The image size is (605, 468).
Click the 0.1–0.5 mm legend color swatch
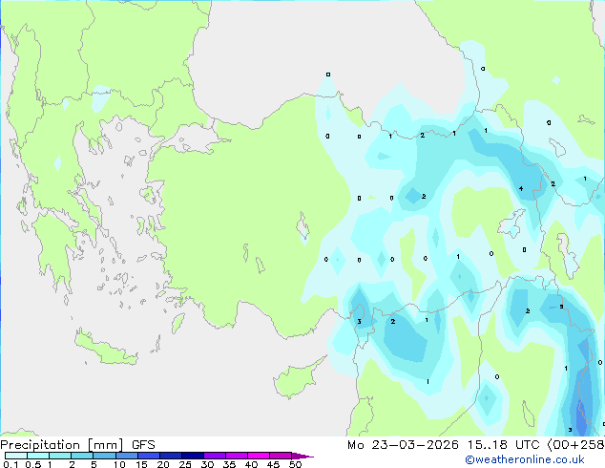pos(16,456)
